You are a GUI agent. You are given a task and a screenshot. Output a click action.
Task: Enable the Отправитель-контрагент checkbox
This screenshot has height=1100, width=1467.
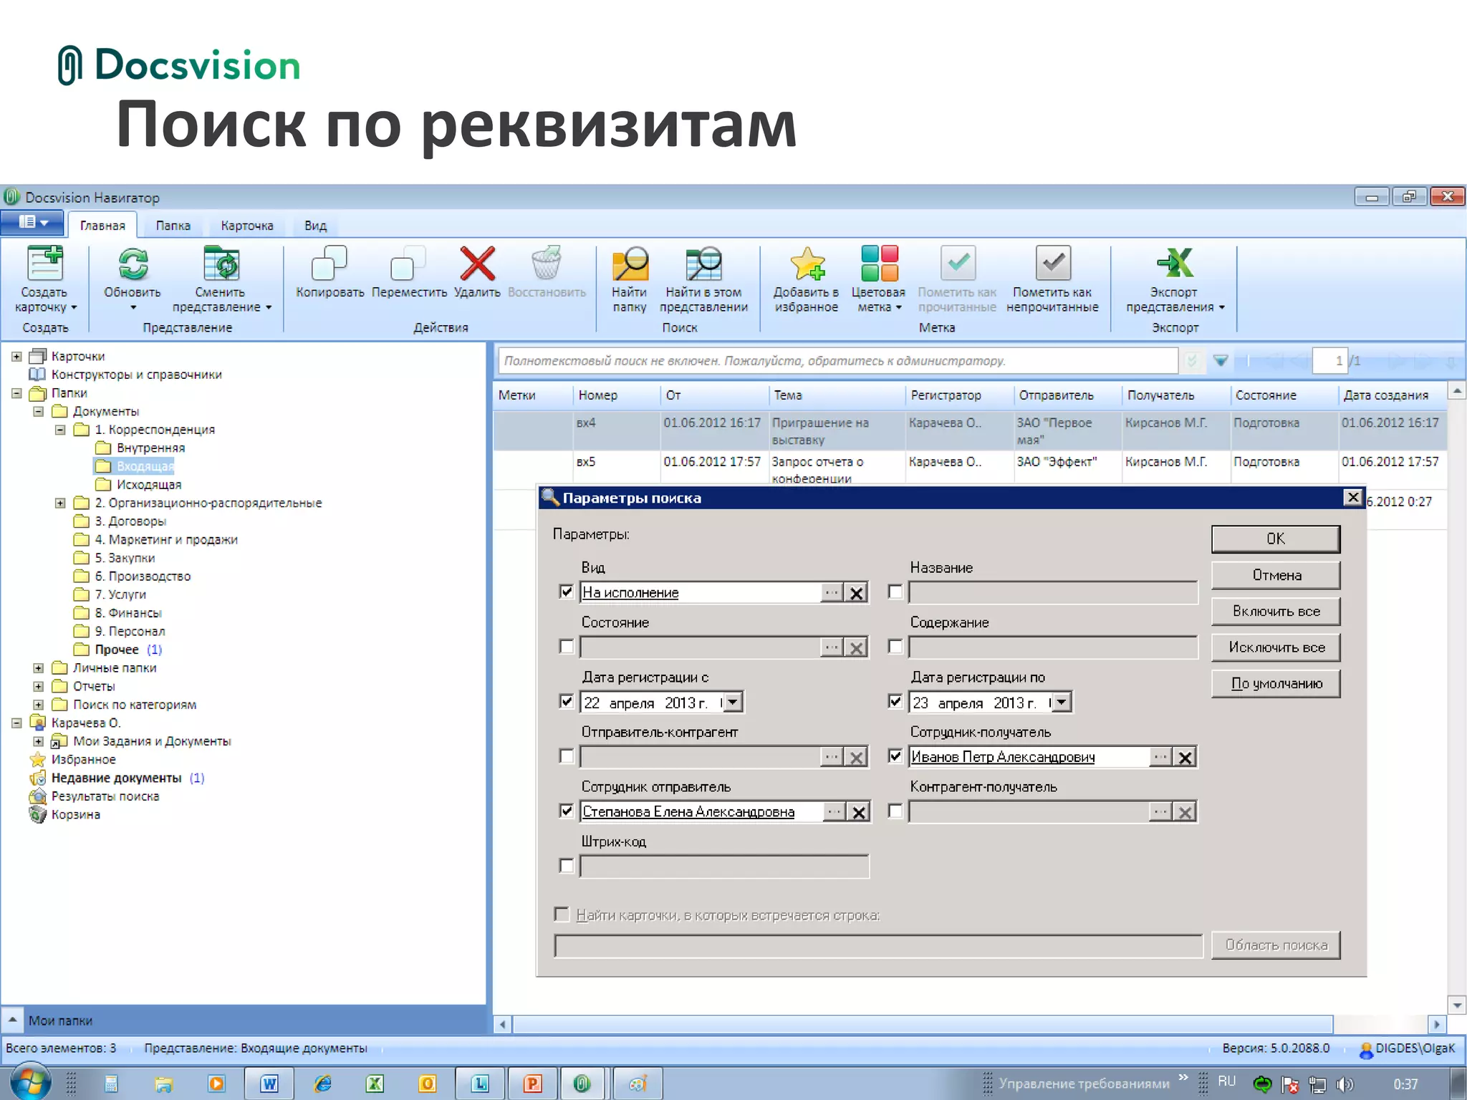click(x=566, y=756)
